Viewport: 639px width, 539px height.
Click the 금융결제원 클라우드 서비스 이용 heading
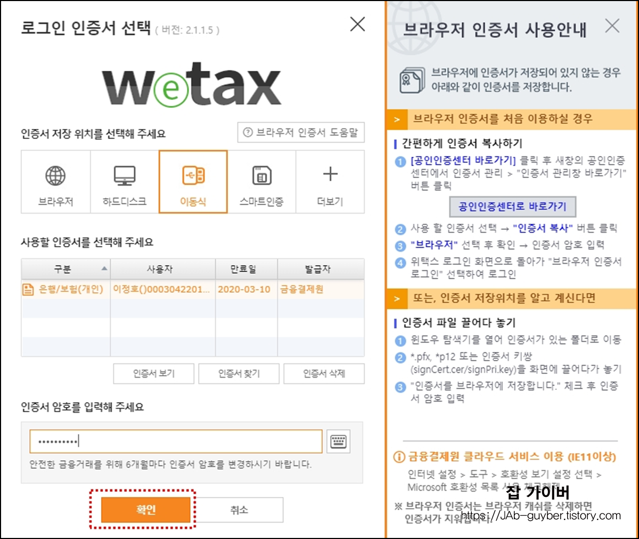click(x=512, y=457)
